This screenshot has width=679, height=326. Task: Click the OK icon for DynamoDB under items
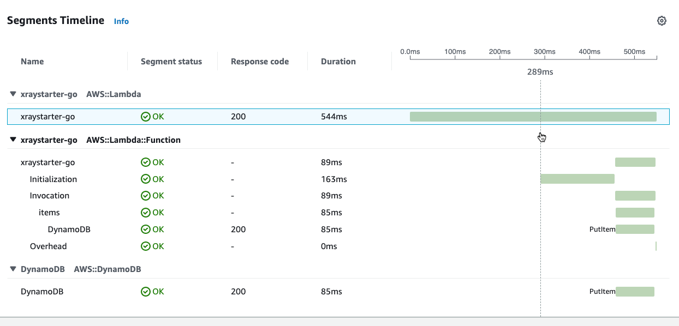pos(145,229)
